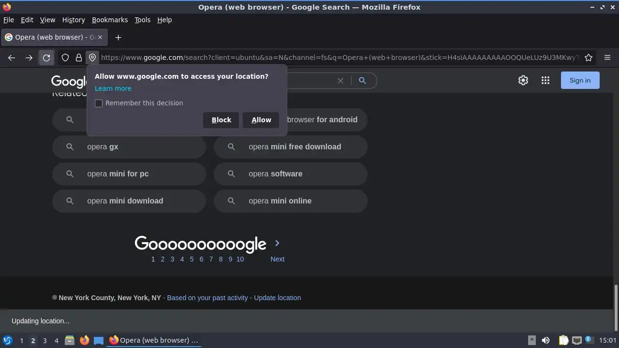Open the taskbar file manager icon
Image resolution: width=619 pixels, height=348 pixels.
pos(70,340)
